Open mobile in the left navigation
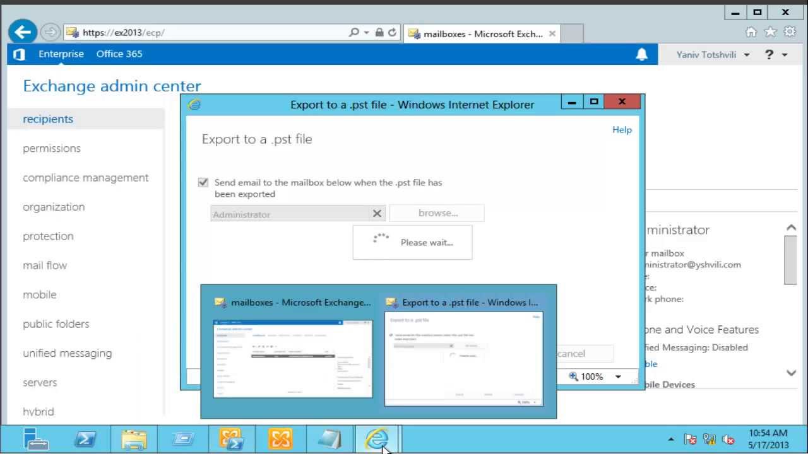 [40, 294]
